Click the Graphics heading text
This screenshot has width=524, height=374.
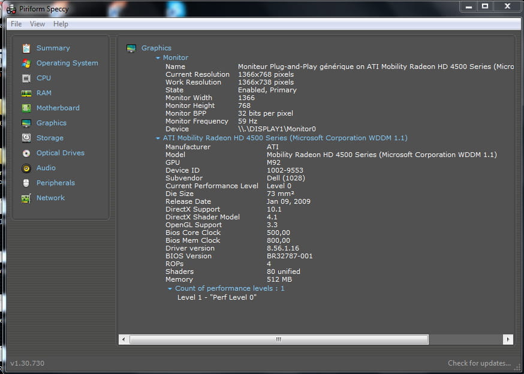(x=156, y=48)
